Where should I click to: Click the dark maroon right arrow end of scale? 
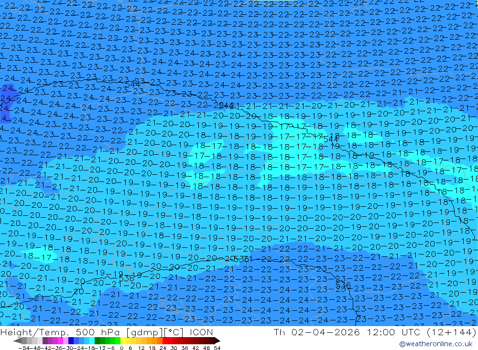click(x=217, y=341)
